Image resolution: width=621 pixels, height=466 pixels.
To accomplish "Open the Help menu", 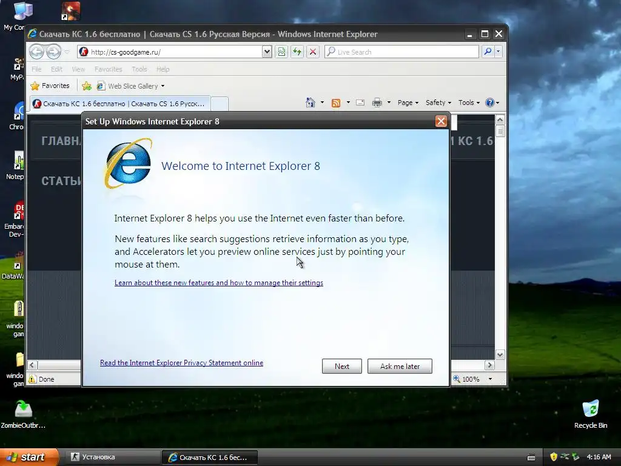I will [x=163, y=69].
